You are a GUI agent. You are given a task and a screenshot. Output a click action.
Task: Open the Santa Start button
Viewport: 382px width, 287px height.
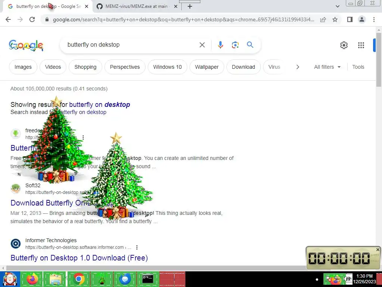point(10,279)
